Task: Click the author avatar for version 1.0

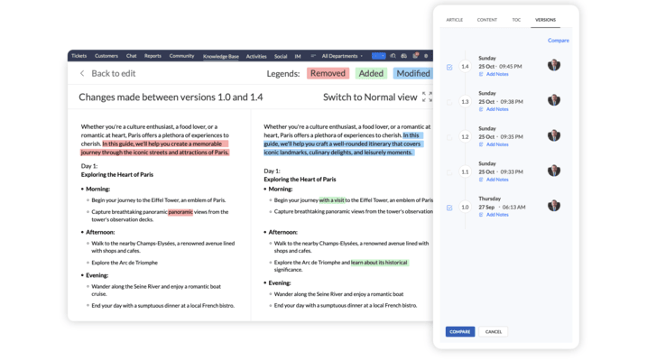Action: (554, 206)
